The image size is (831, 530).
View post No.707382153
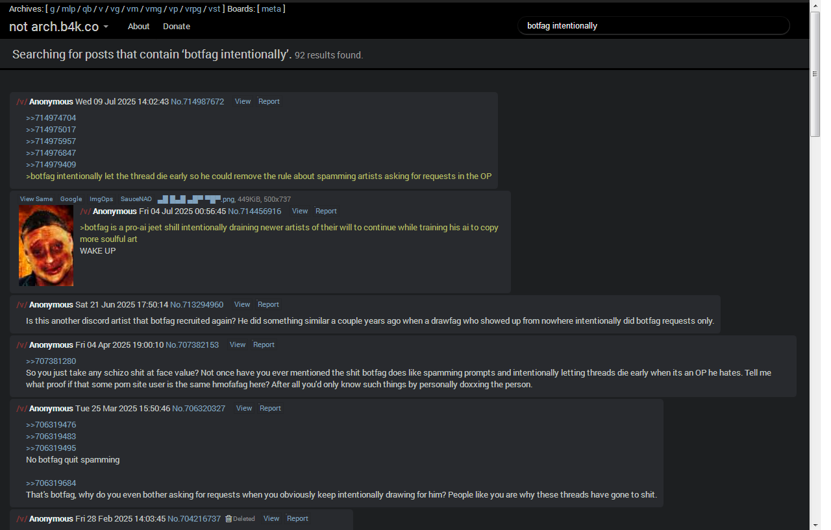point(238,344)
